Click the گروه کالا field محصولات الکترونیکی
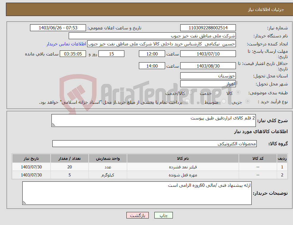 (155, 143)
